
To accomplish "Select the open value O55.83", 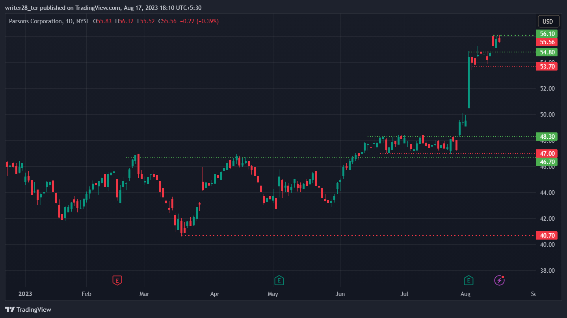I will click(102, 21).
